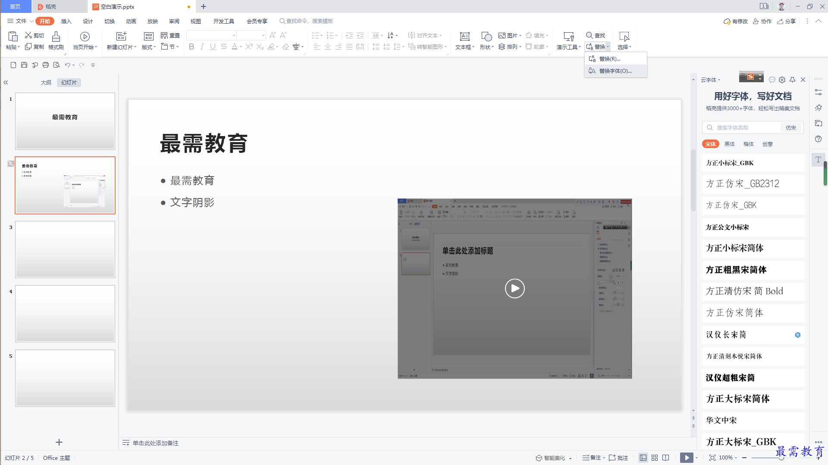Toggle Bold formatting

pyautogui.click(x=191, y=46)
